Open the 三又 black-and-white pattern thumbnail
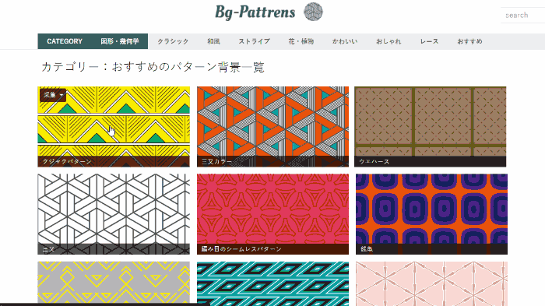Viewport: 545px width, 306px height. [114, 214]
